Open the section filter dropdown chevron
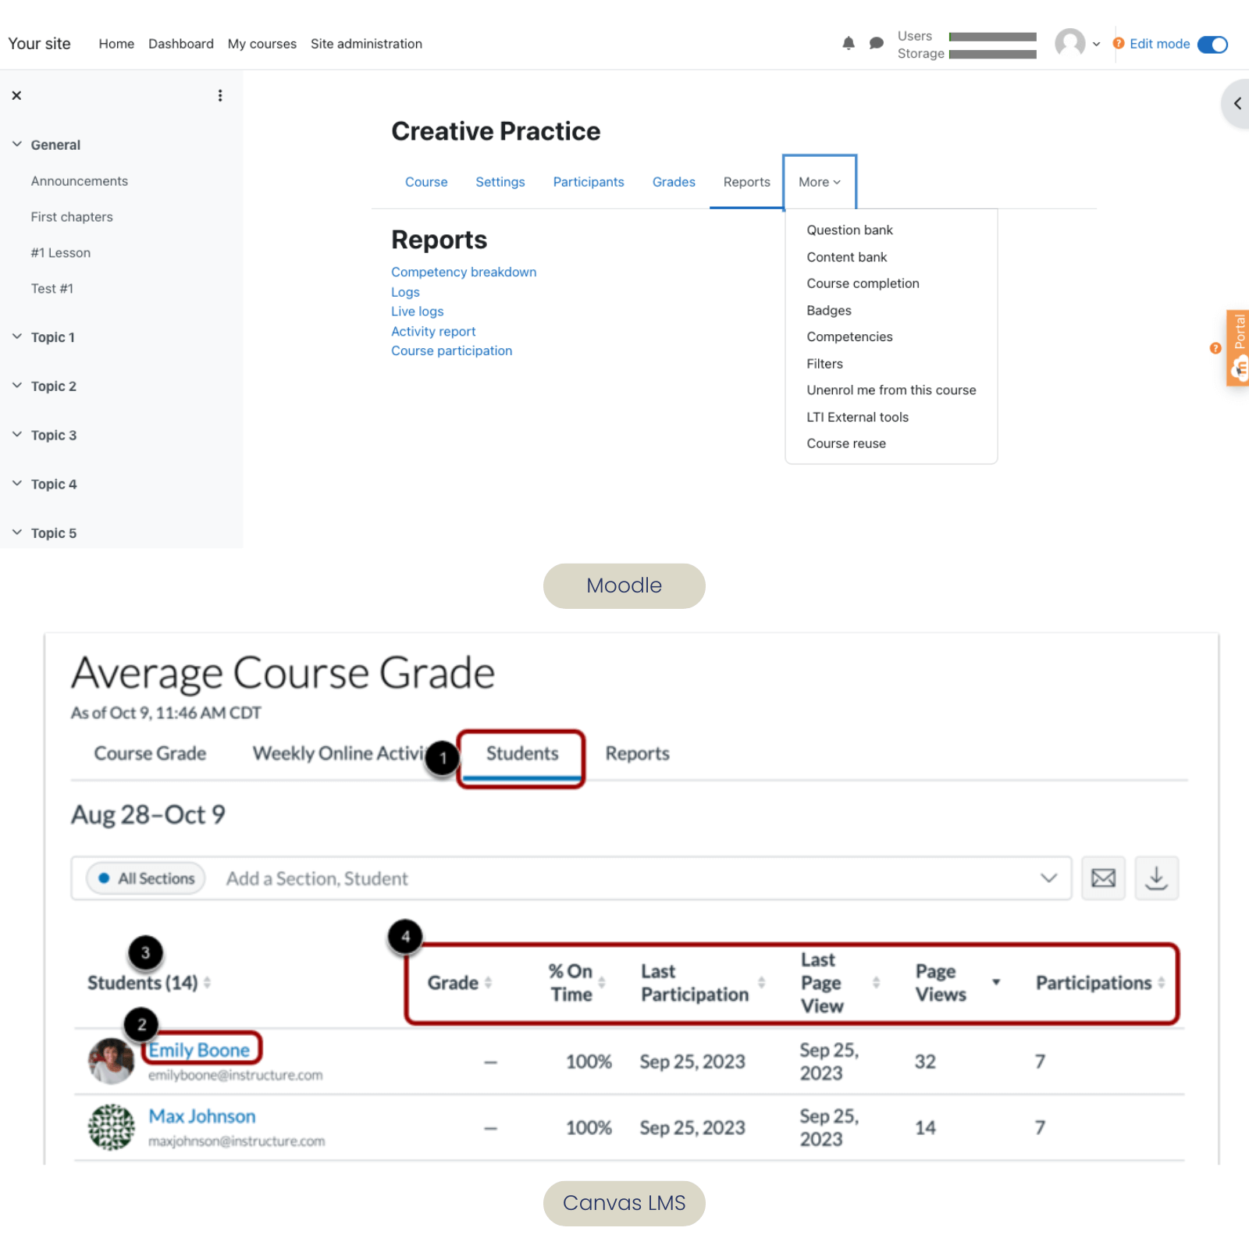1249x1249 pixels. [x=1048, y=878]
